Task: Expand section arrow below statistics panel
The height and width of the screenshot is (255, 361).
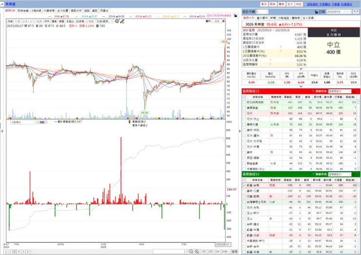Action: [301, 69]
